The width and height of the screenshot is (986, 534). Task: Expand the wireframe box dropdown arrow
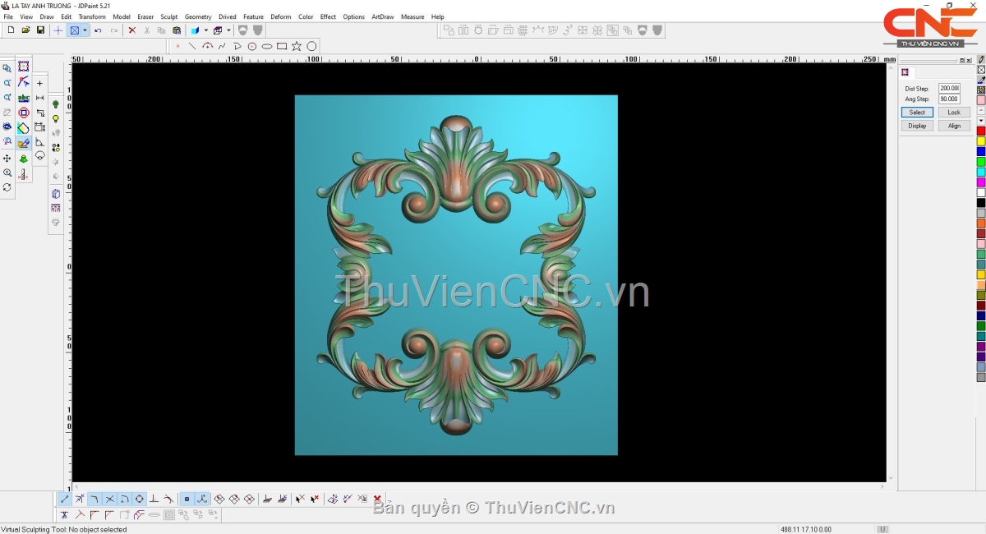(229, 30)
